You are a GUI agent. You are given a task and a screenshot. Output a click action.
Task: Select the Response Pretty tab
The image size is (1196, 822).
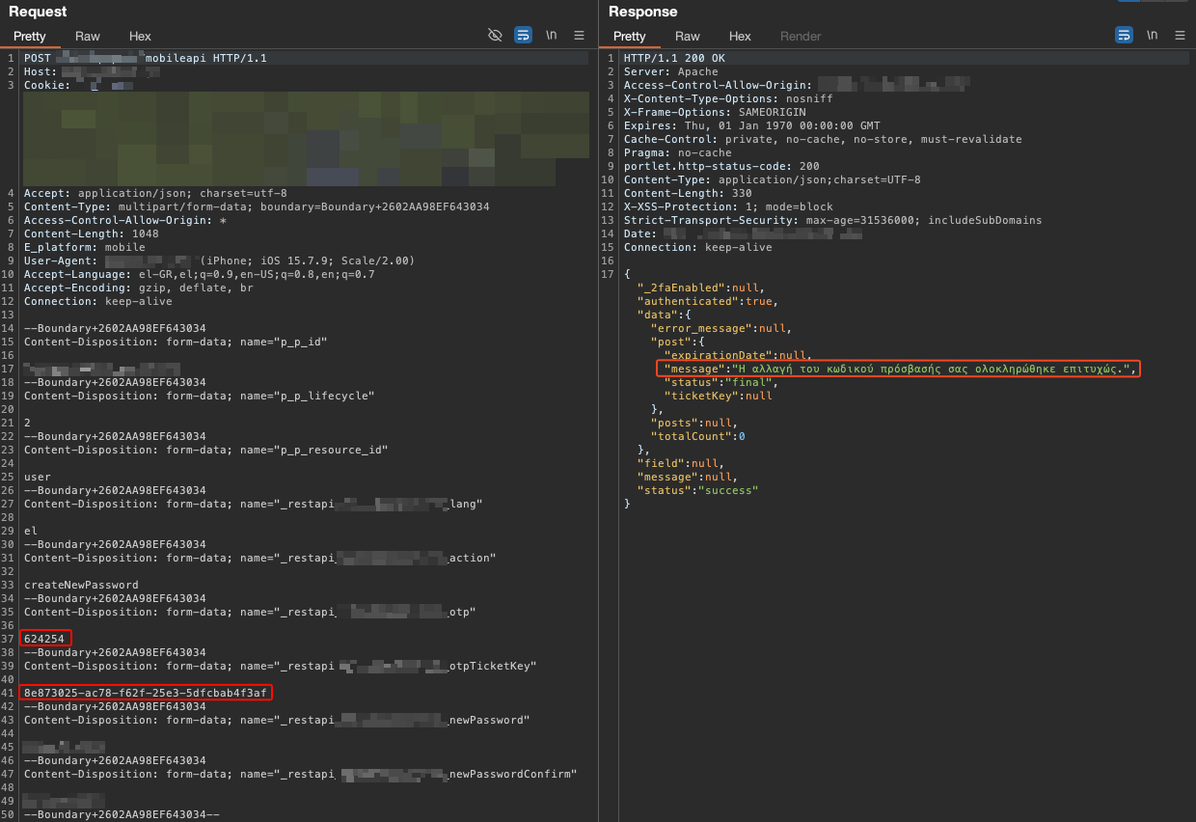(x=630, y=36)
